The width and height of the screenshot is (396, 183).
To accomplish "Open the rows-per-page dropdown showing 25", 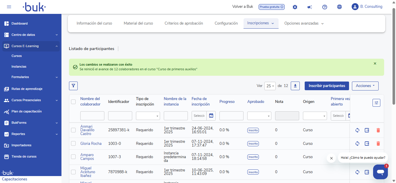I will pyautogui.click(x=270, y=86).
